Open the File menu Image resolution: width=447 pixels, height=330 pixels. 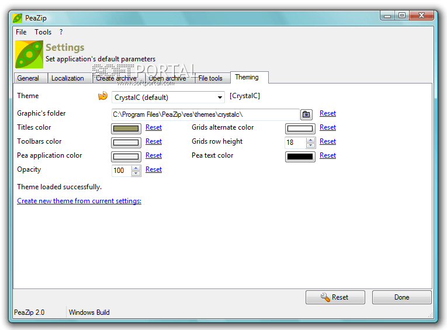(21, 32)
